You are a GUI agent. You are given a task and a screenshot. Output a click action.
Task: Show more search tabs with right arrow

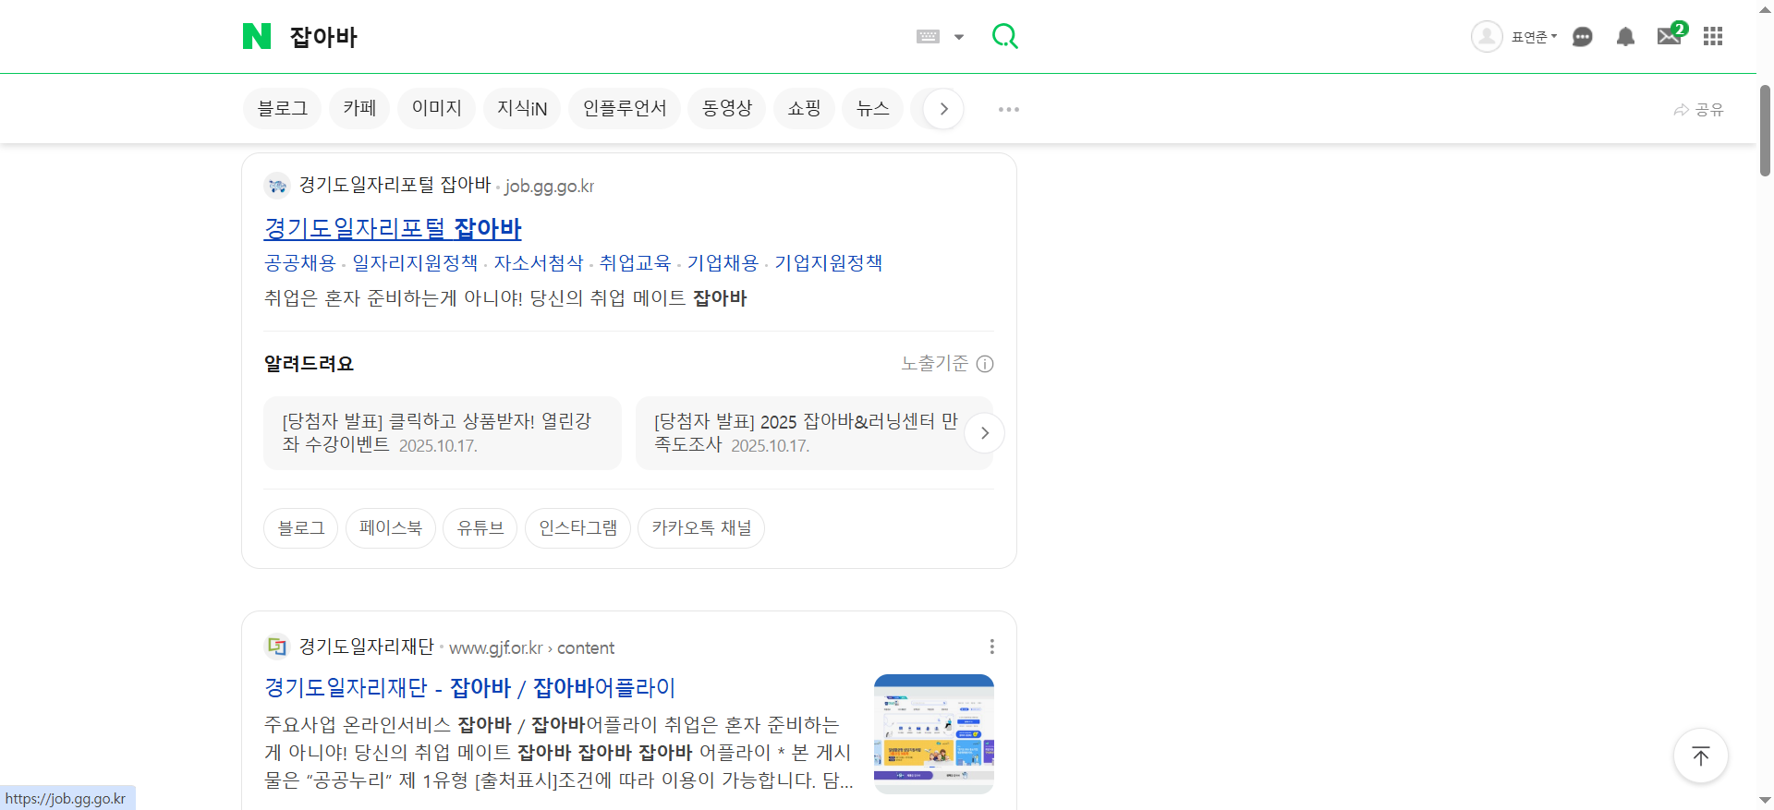click(x=943, y=109)
